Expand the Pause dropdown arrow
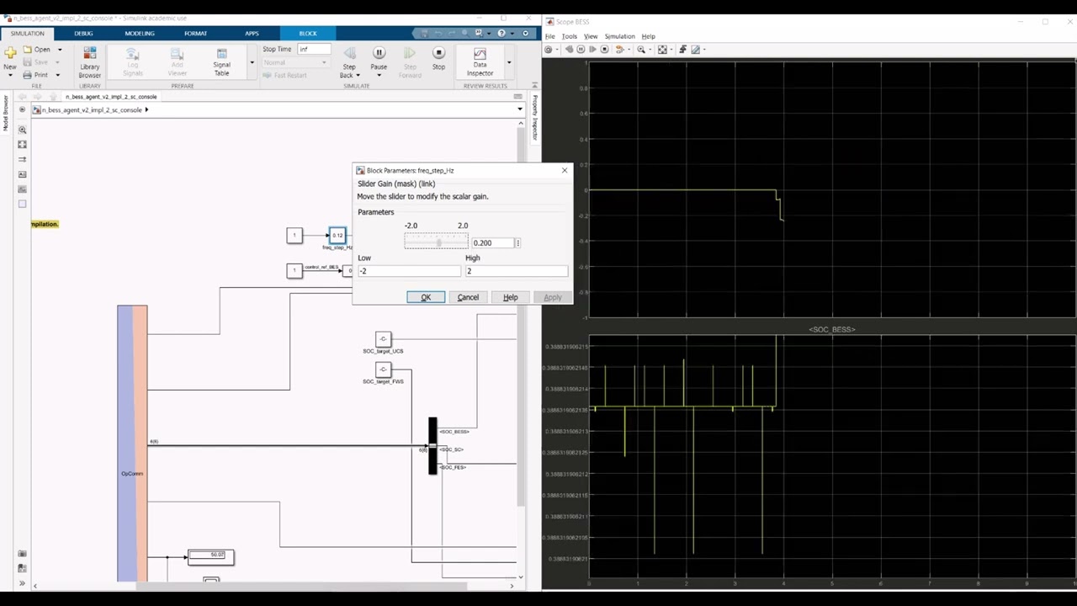This screenshot has width=1077, height=606. point(379,75)
